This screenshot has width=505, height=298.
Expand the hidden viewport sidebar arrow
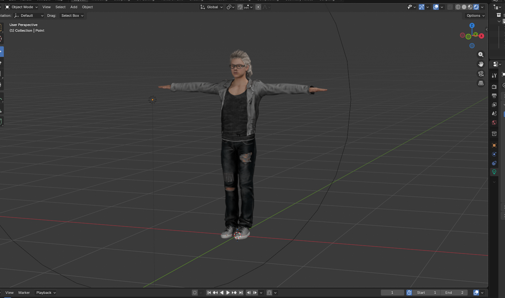click(486, 30)
